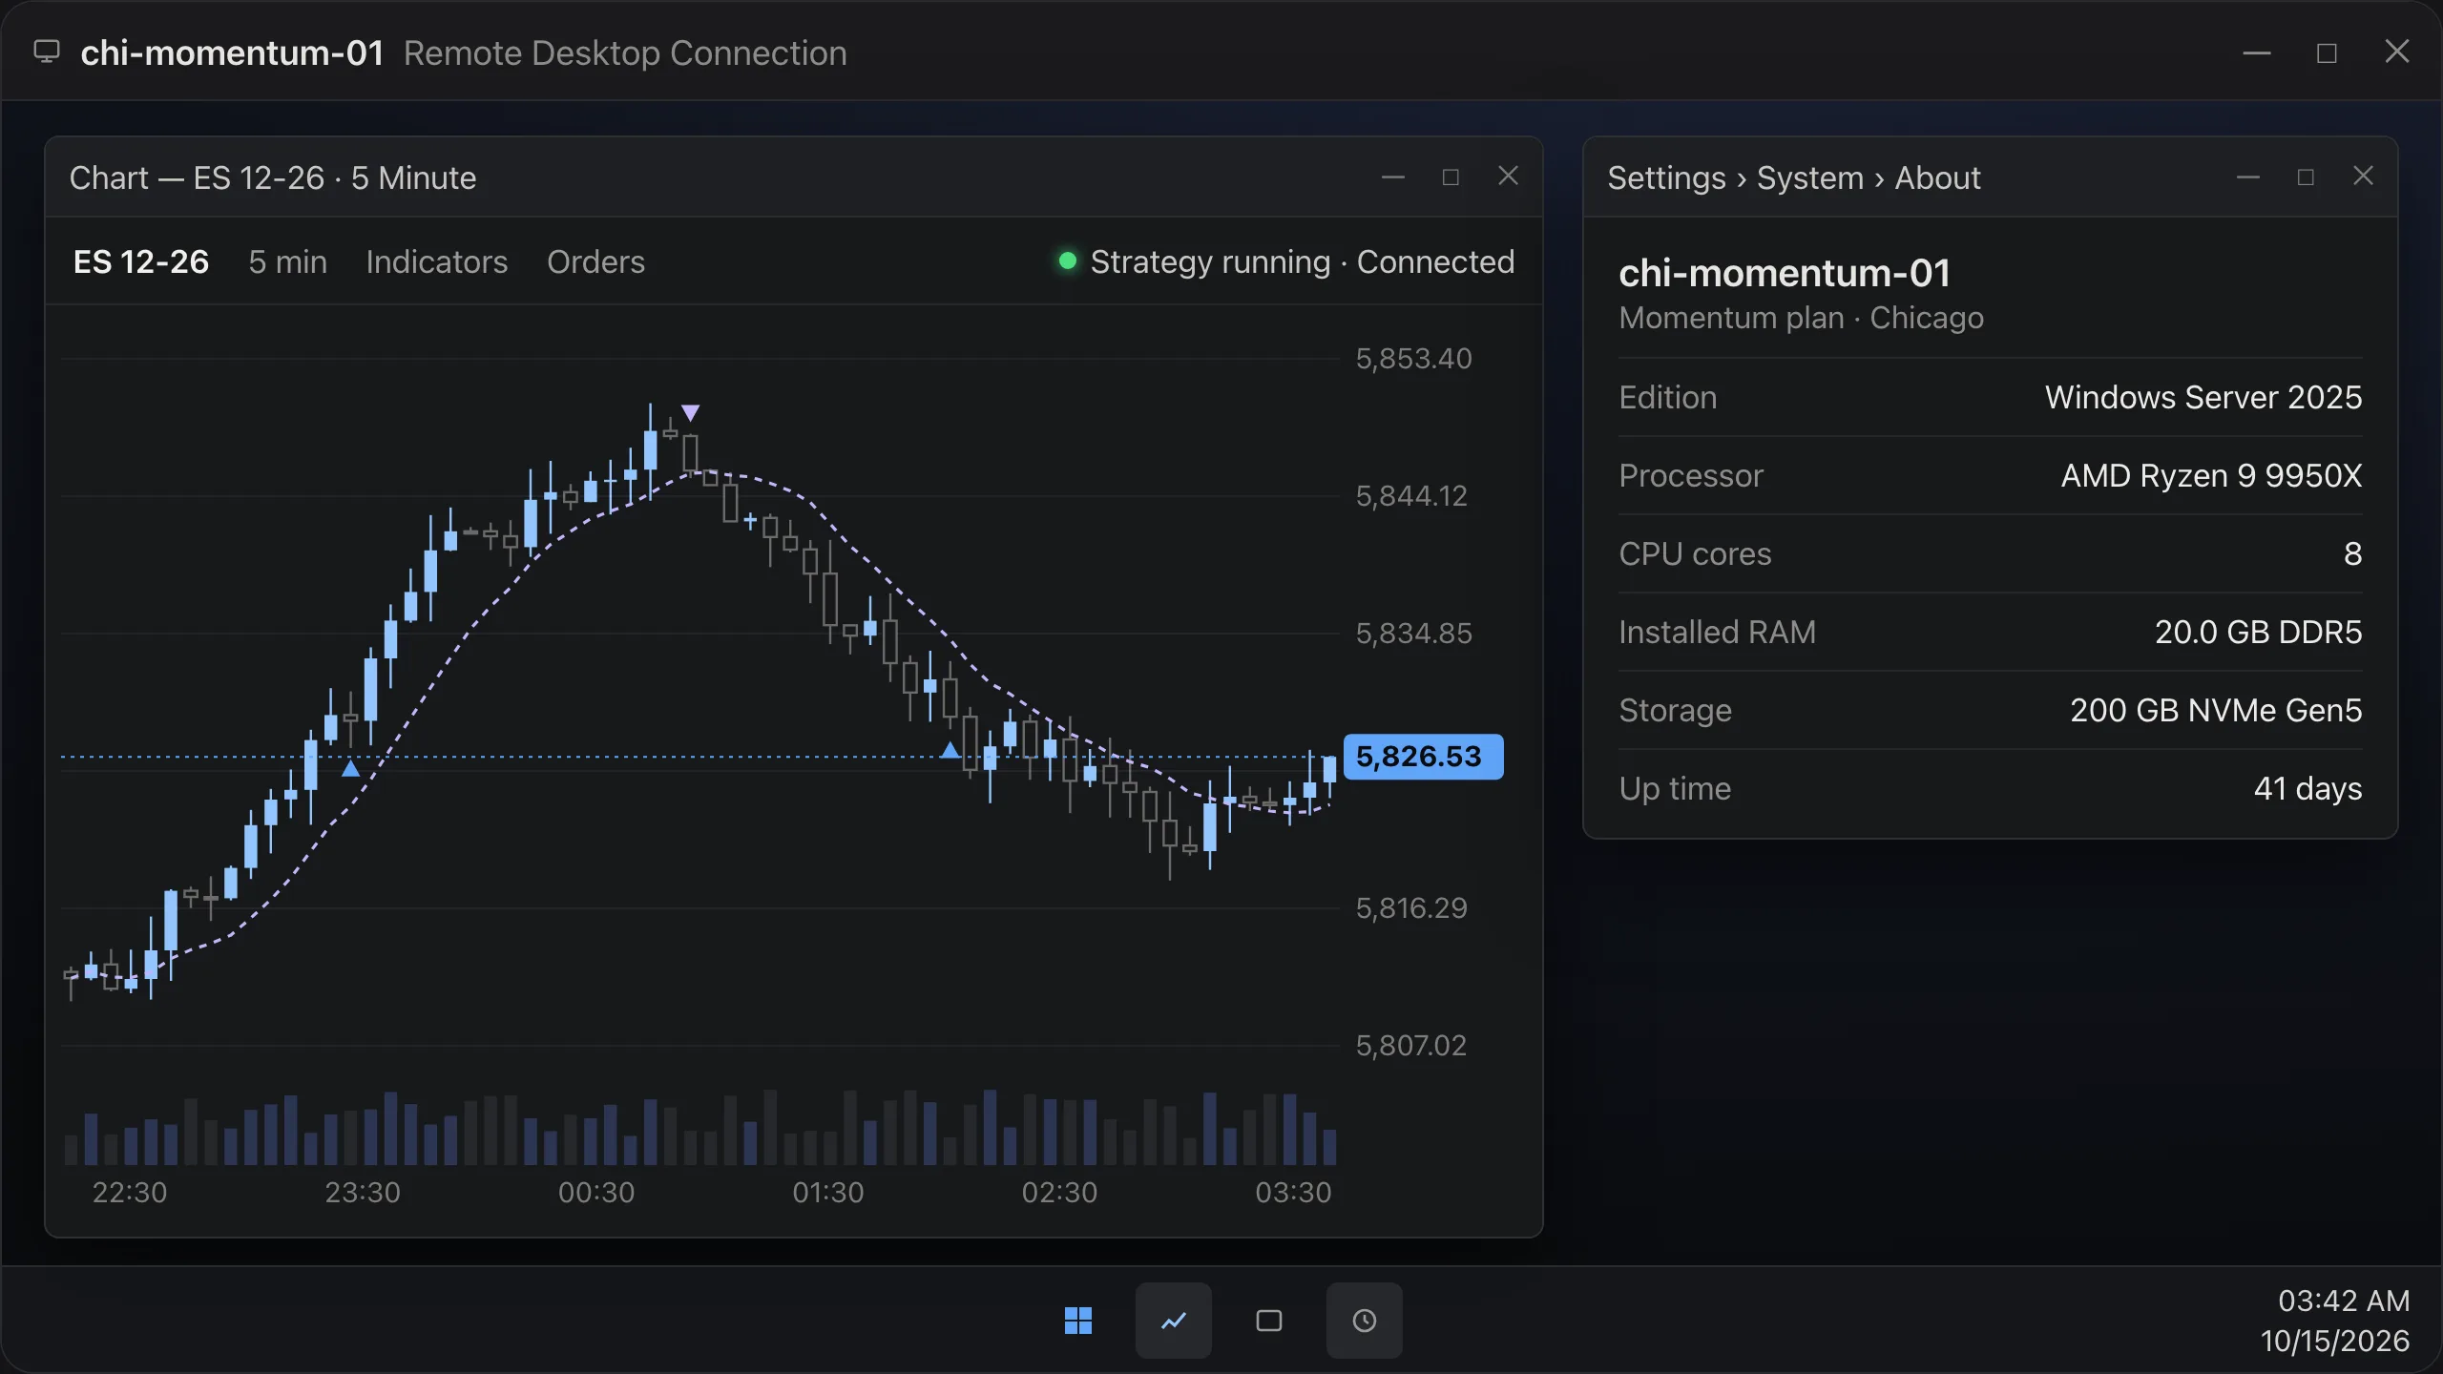Click the blue up-triangle marker near 02:00

pos(950,750)
